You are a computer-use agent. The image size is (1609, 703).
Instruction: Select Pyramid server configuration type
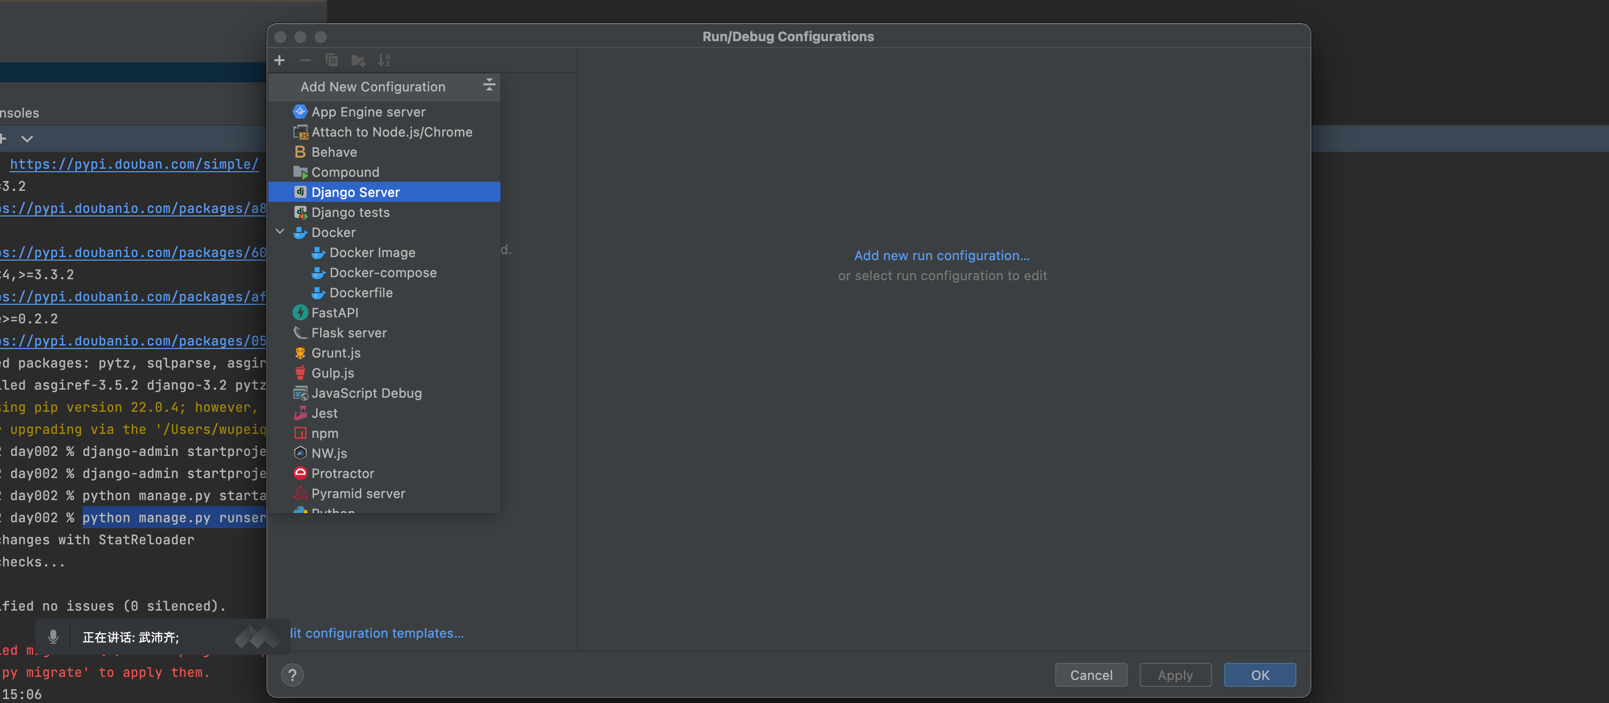(358, 493)
